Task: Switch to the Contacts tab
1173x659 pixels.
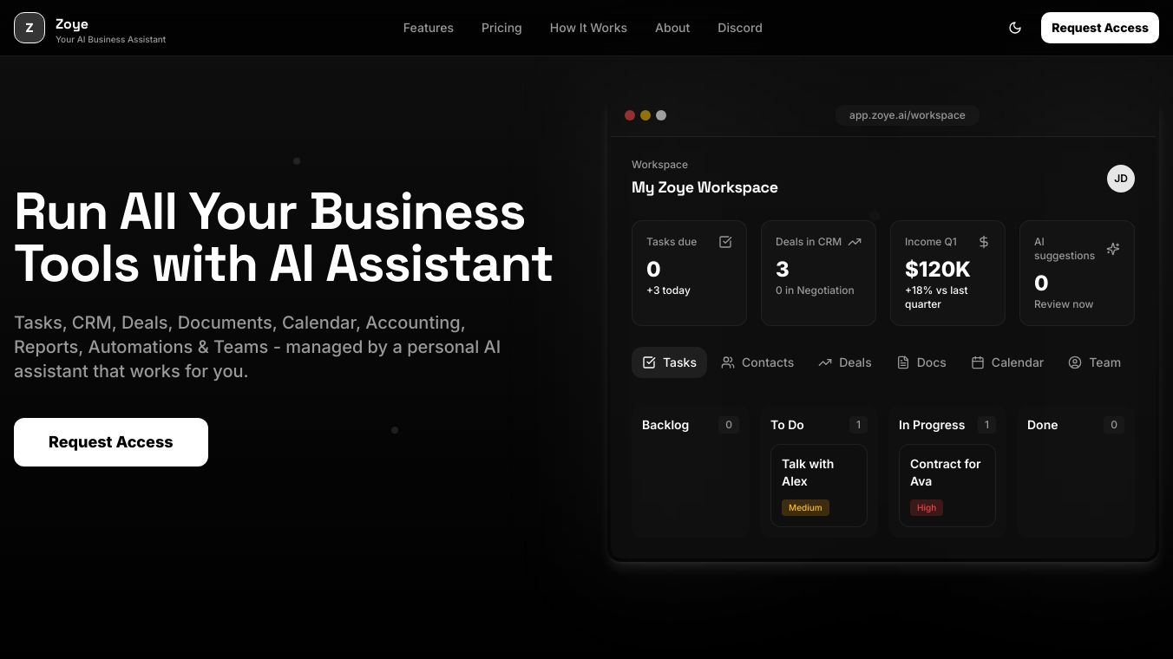Action: point(757,362)
